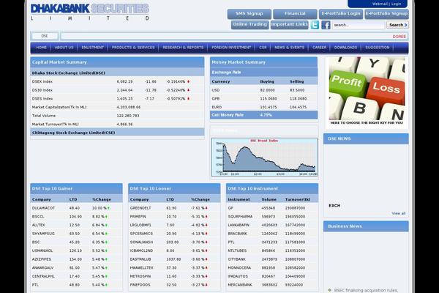Collapse Dhaka Stock Exchange Limited(DSE) section
Image resolution: width=439 pixels, height=293 pixels.
point(117,73)
